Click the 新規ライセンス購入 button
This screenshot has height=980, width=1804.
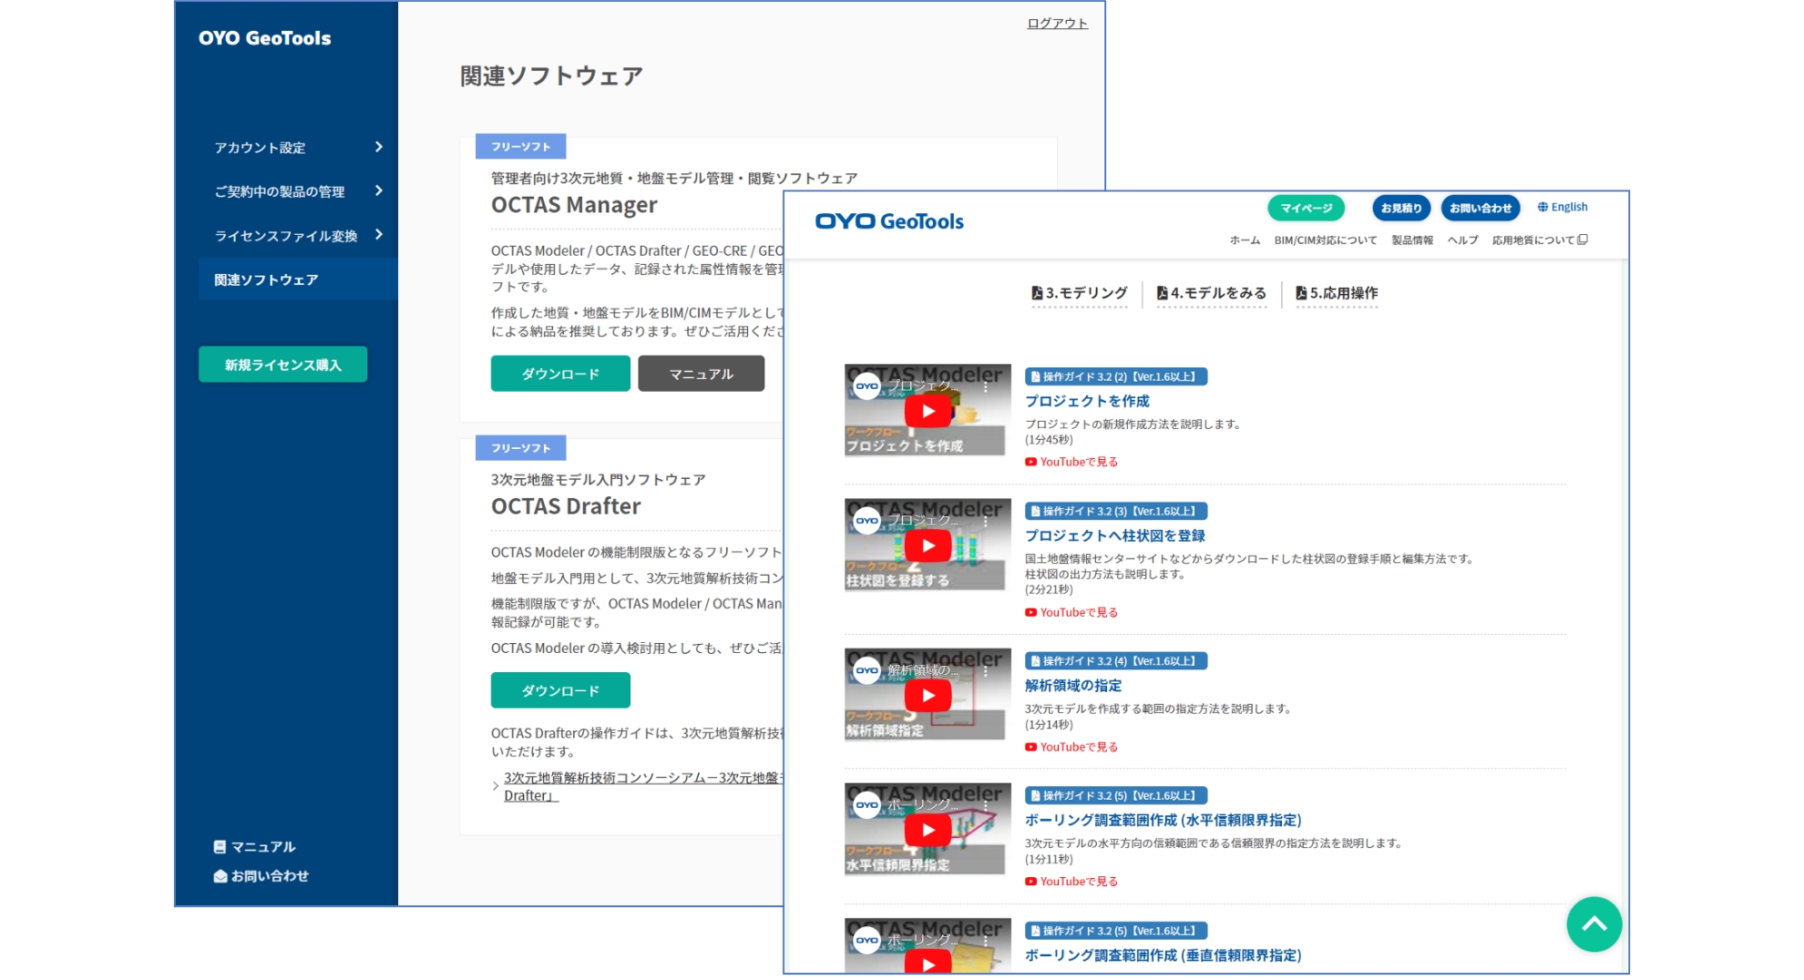[x=282, y=364]
